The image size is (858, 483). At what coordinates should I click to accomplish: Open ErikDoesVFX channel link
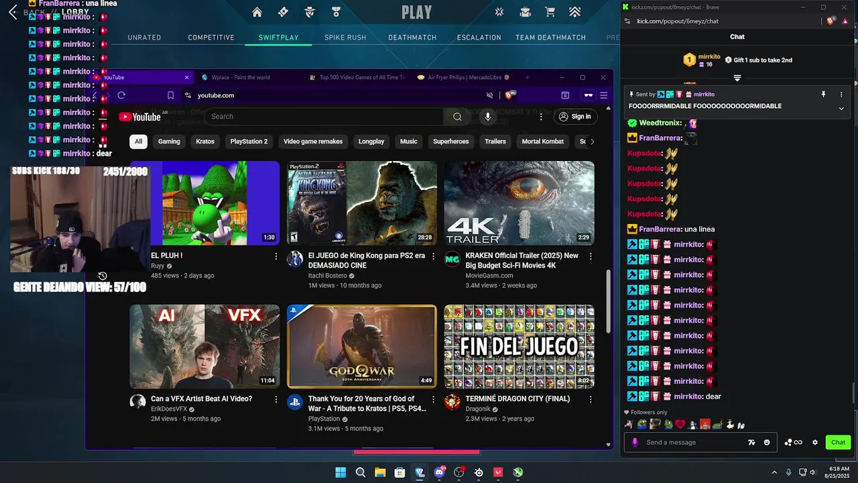click(x=169, y=409)
